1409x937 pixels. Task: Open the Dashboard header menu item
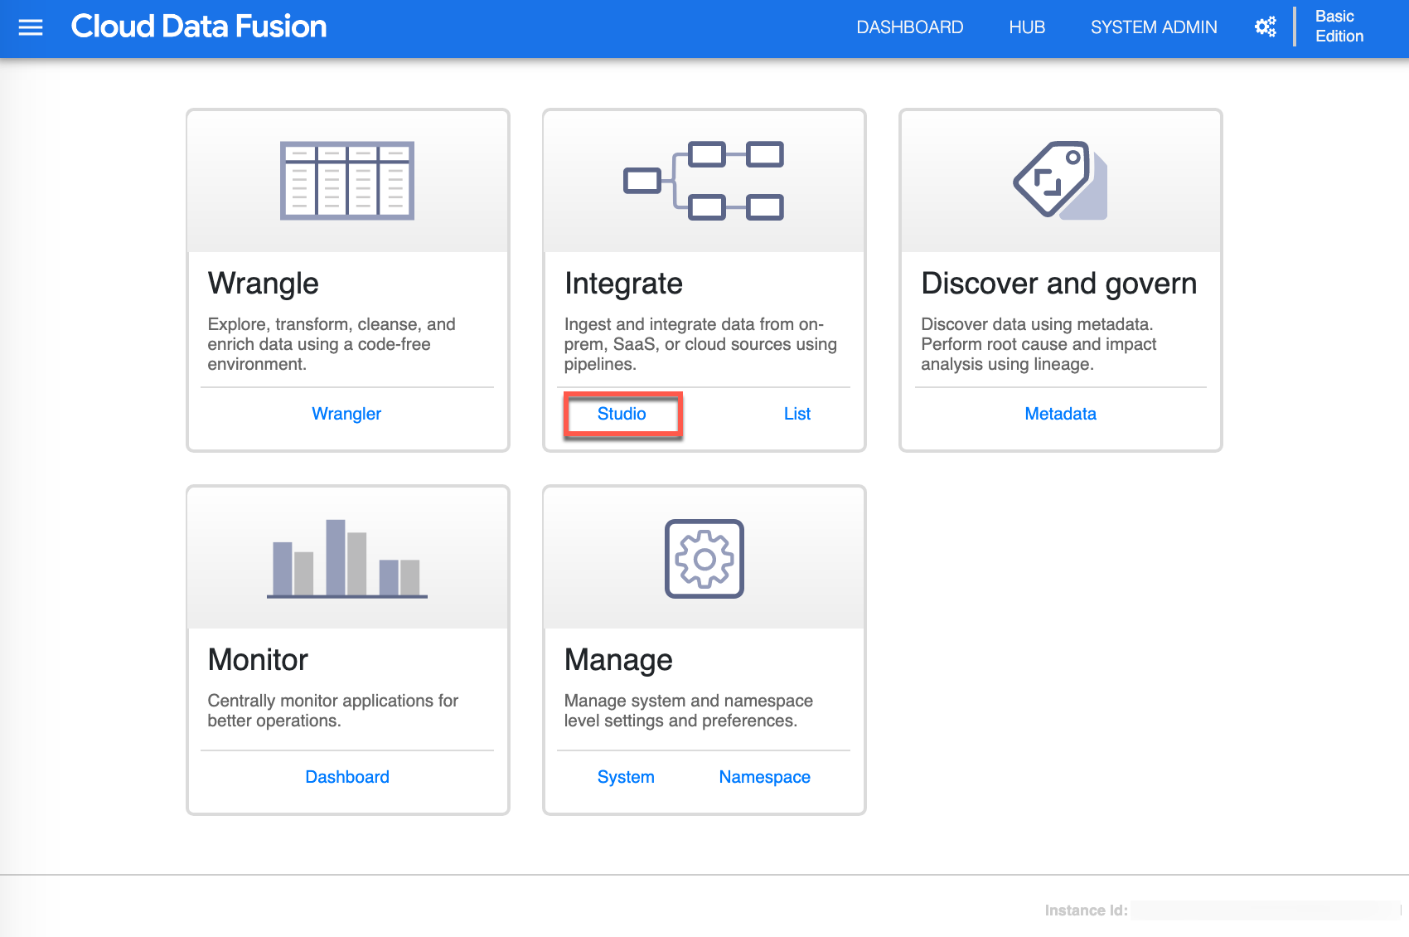909,27
